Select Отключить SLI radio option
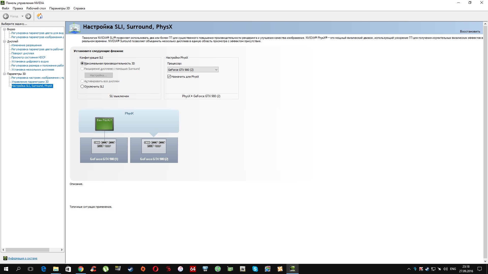This screenshot has height=274, width=488. point(82,87)
